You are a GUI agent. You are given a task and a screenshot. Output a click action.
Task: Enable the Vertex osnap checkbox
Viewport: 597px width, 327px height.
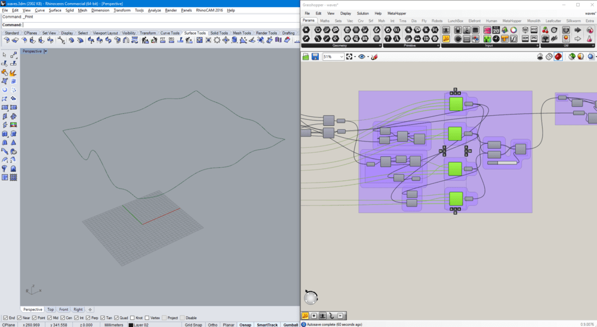tap(147, 317)
